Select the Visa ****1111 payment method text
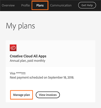The image size is (101, 108). (18, 73)
